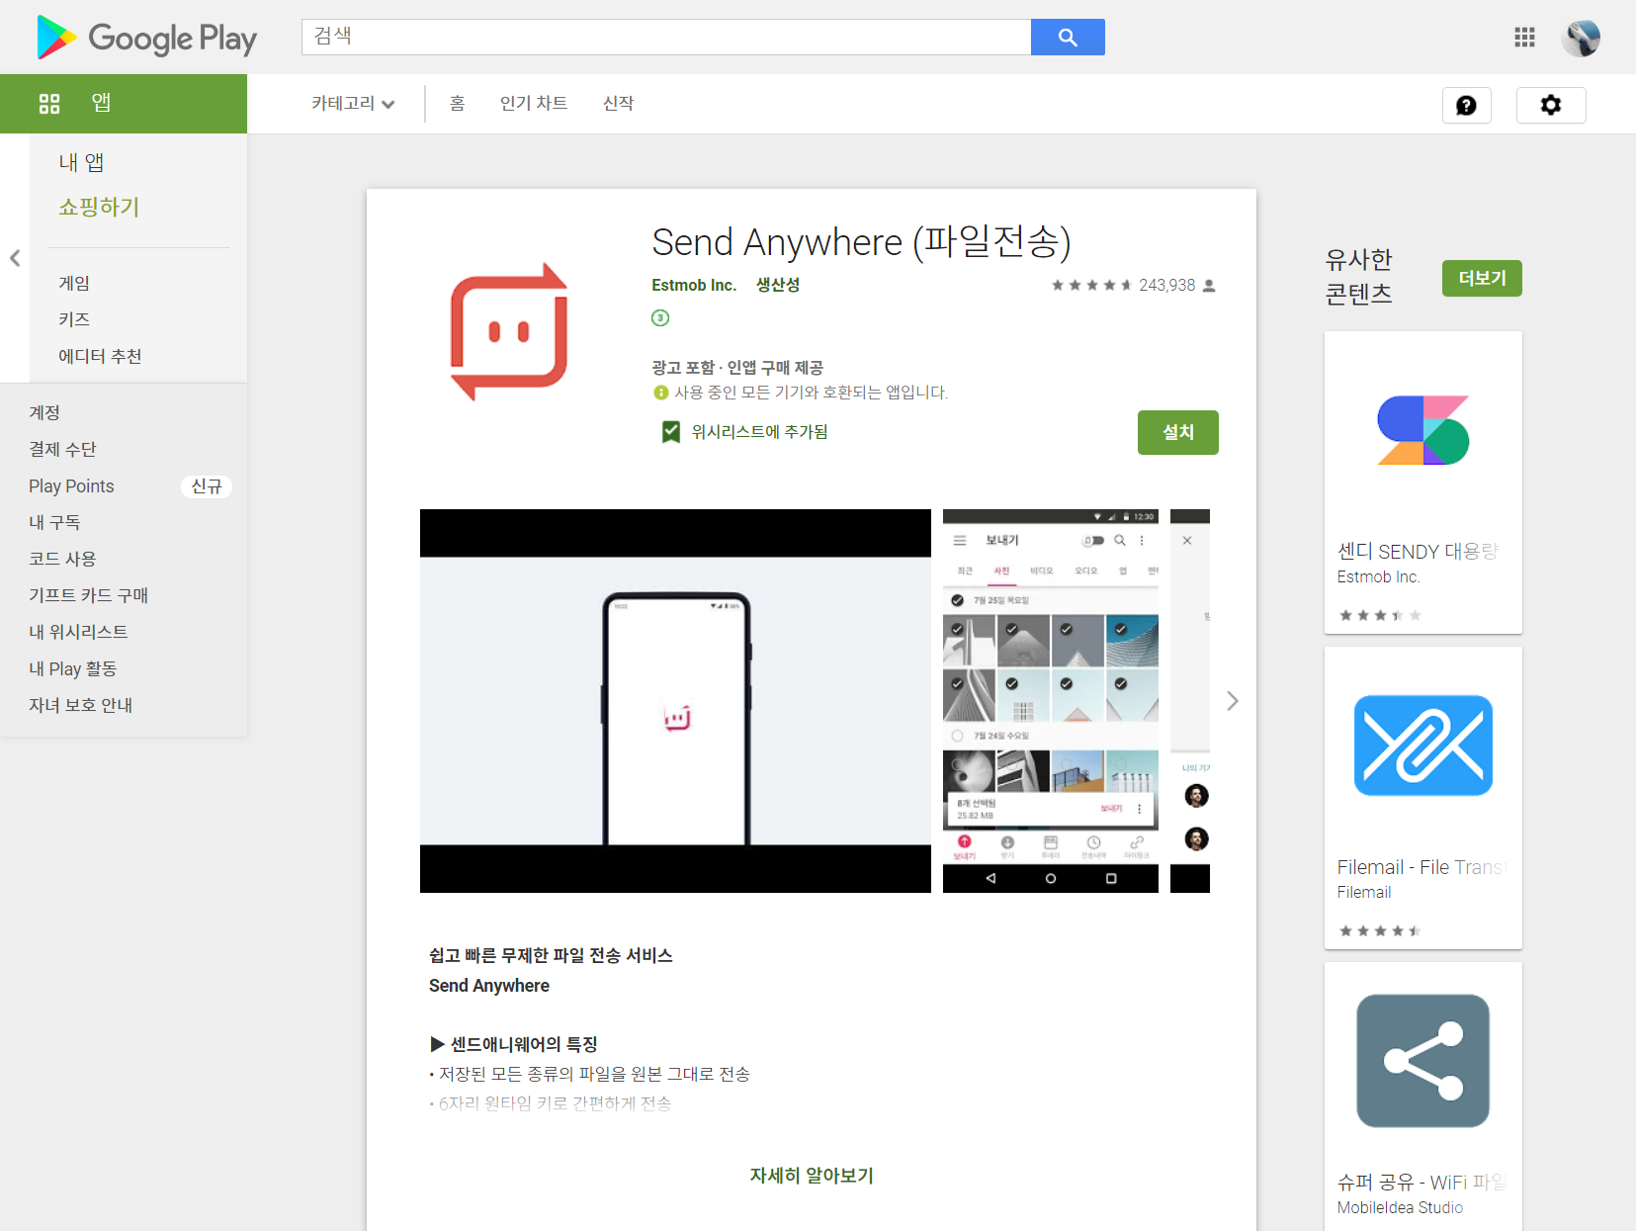Open 센디 SENDY app title
The width and height of the screenshot is (1636, 1231).
click(x=1418, y=552)
